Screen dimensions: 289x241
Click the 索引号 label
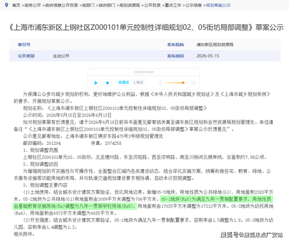[24, 45]
